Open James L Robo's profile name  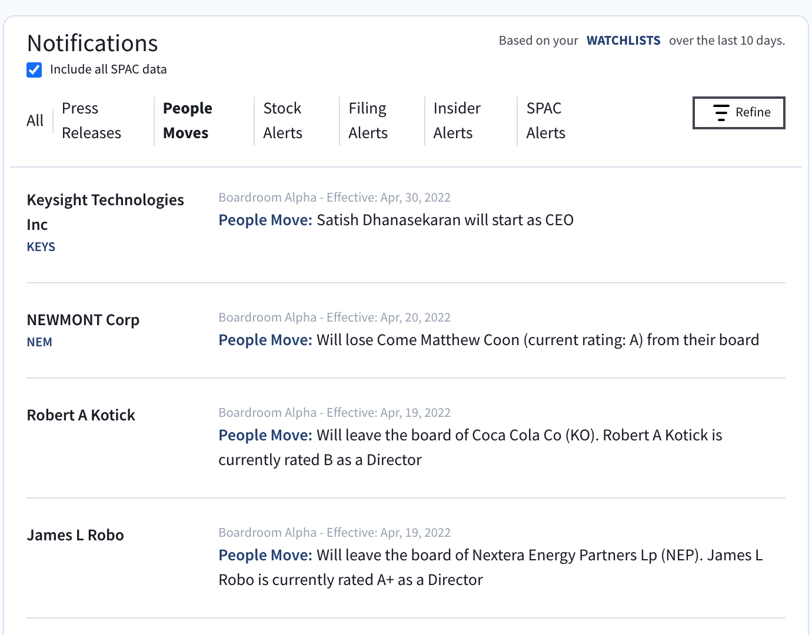pyautogui.click(x=75, y=535)
